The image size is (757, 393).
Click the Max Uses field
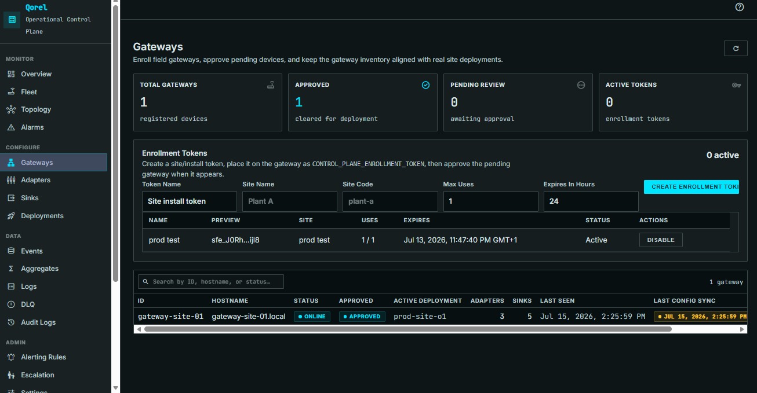coord(491,201)
